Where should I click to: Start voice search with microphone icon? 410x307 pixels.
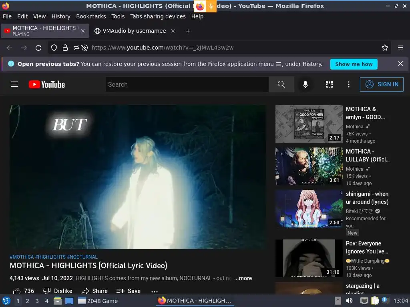[x=305, y=84]
